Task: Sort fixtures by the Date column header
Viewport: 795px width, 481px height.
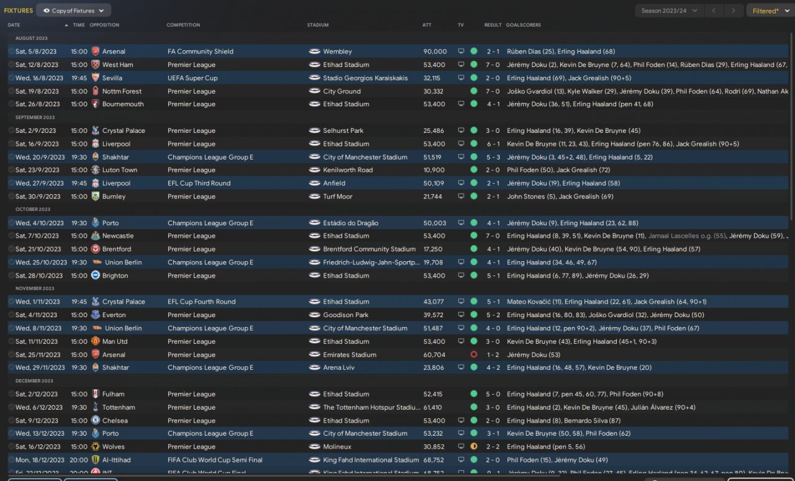Action: coord(14,25)
